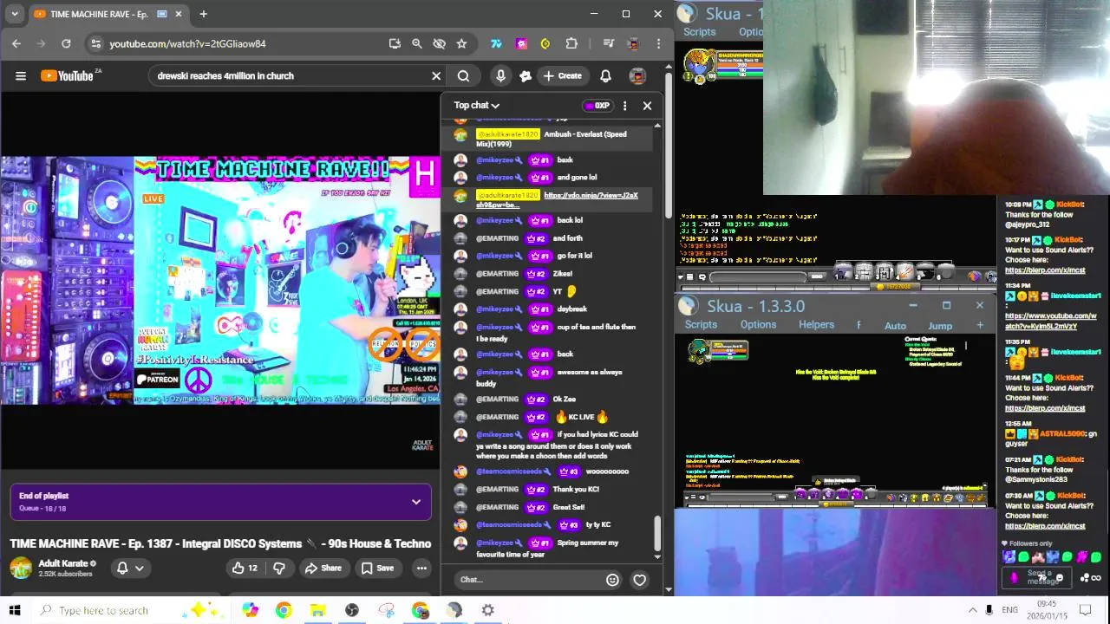Open Scripts menu in lower Skua window

(x=701, y=325)
